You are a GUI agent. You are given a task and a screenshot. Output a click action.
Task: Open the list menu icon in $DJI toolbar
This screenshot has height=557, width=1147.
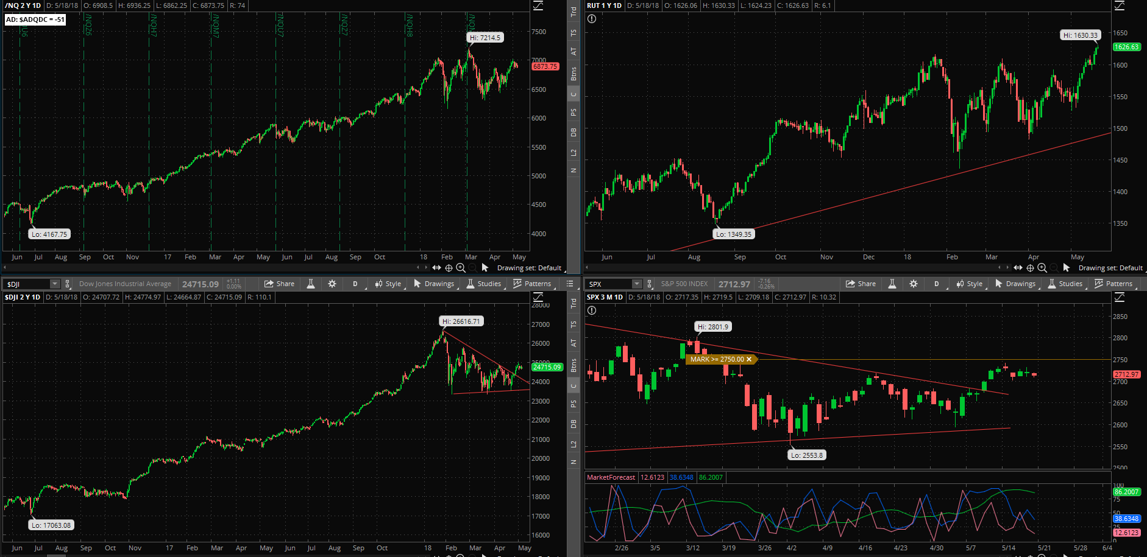pos(570,284)
